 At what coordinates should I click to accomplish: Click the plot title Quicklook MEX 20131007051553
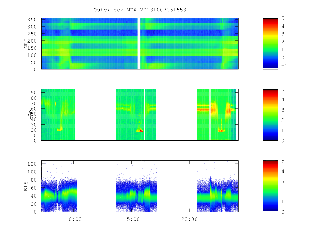pyautogui.click(x=140, y=10)
